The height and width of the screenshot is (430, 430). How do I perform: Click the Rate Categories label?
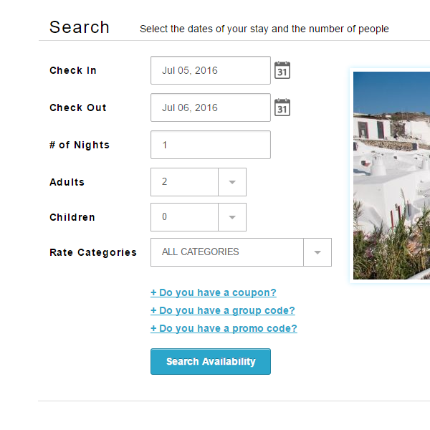coord(93,252)
